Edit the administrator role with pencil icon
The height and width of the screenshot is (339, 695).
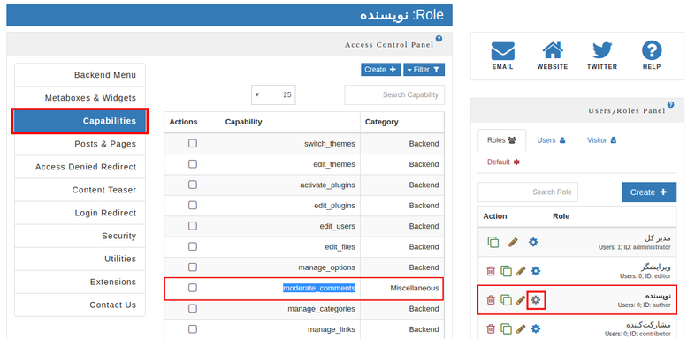pos(513,242)
